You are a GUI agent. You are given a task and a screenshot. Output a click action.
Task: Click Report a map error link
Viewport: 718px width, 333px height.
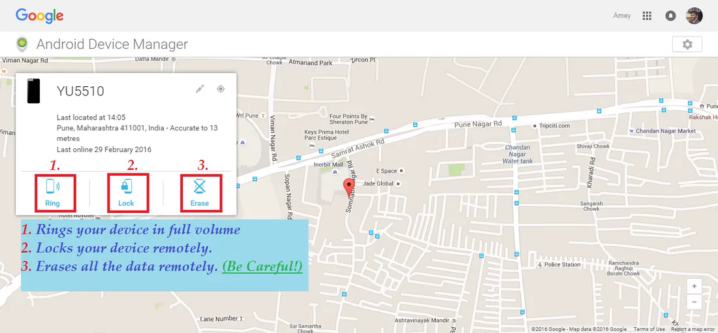coord(695,329)
